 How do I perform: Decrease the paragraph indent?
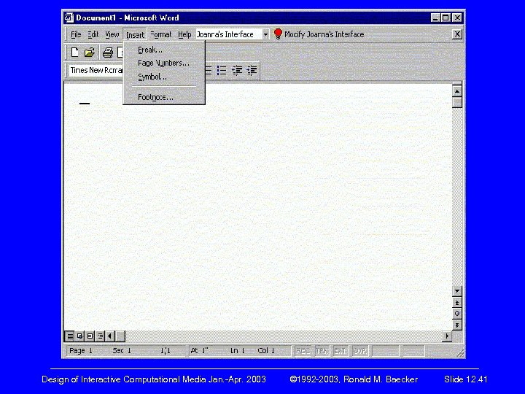[x=237, y=70]
